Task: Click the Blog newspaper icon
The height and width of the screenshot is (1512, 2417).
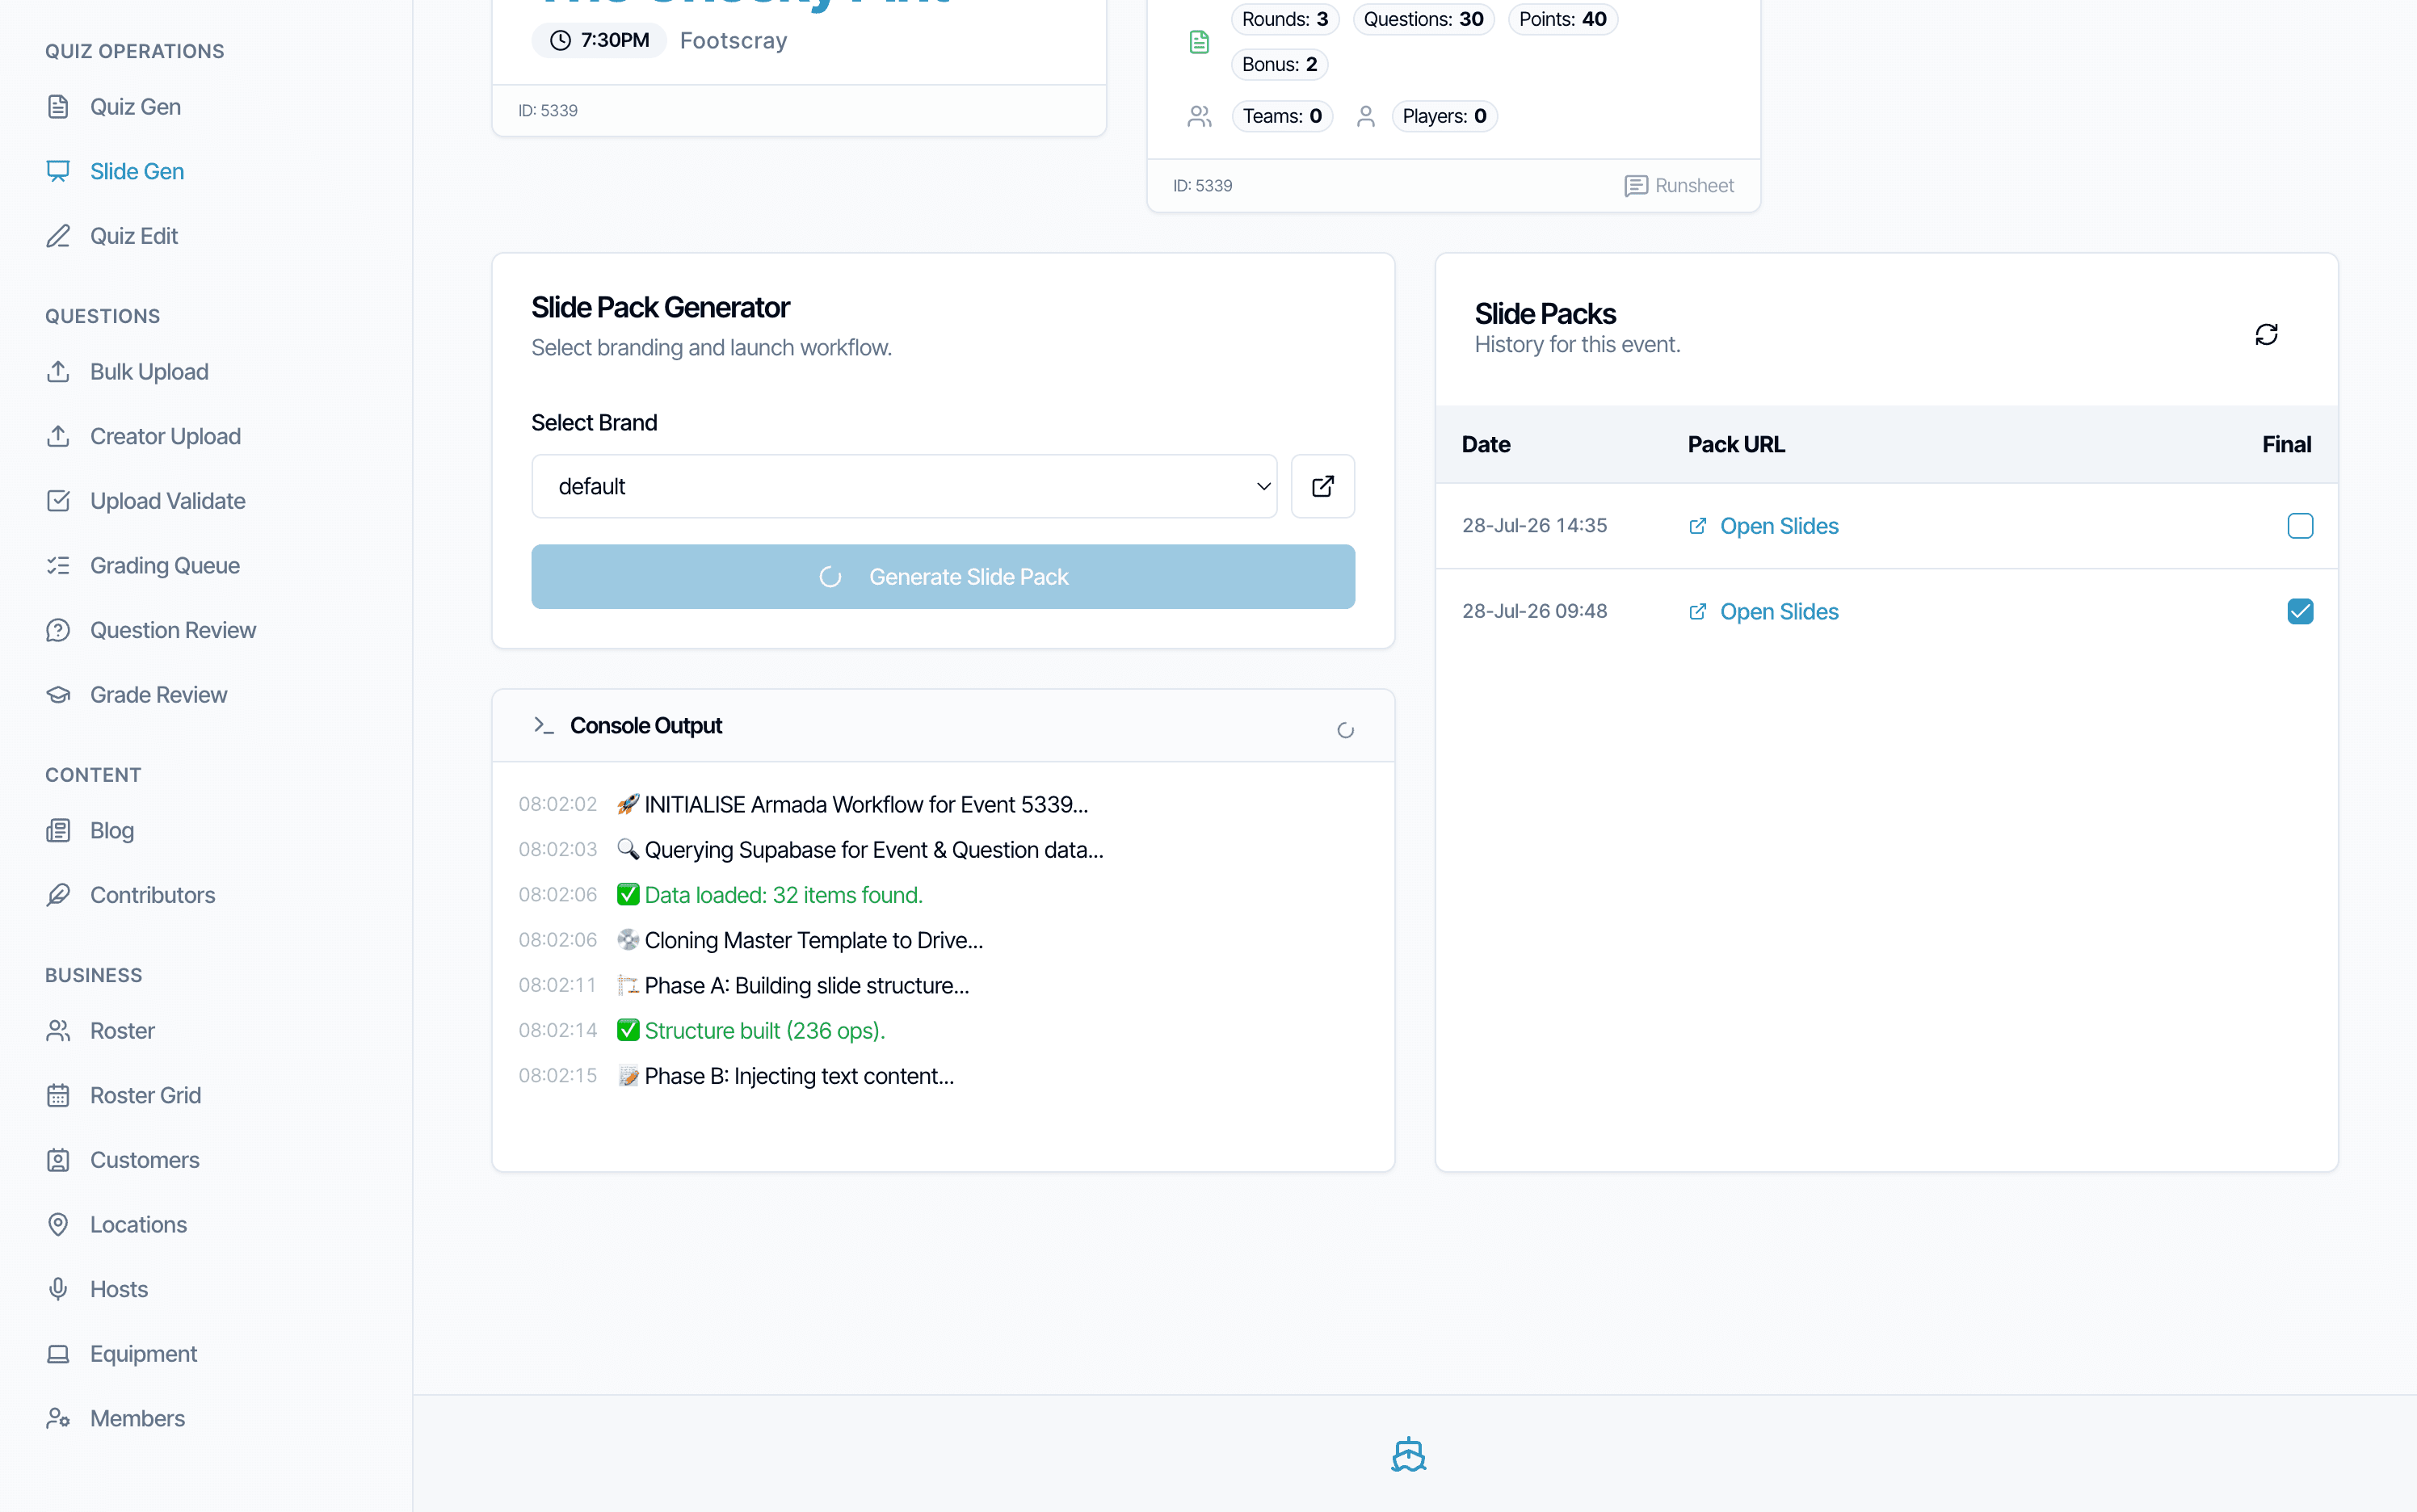Action: (58, 831)
